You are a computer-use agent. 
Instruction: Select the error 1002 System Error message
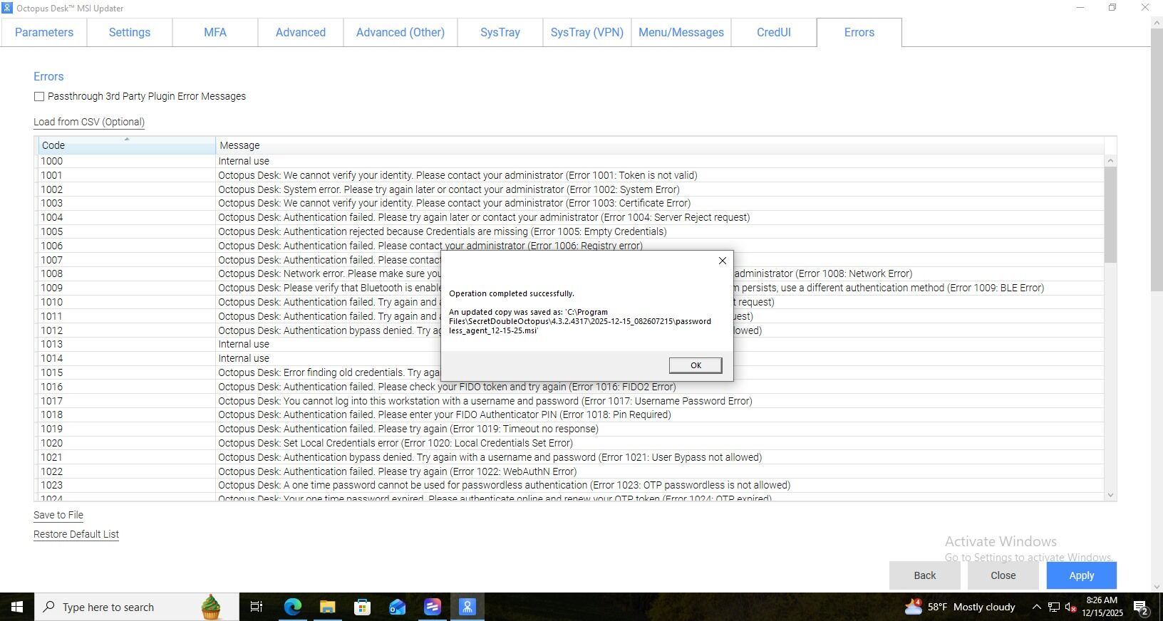point(449,189)
